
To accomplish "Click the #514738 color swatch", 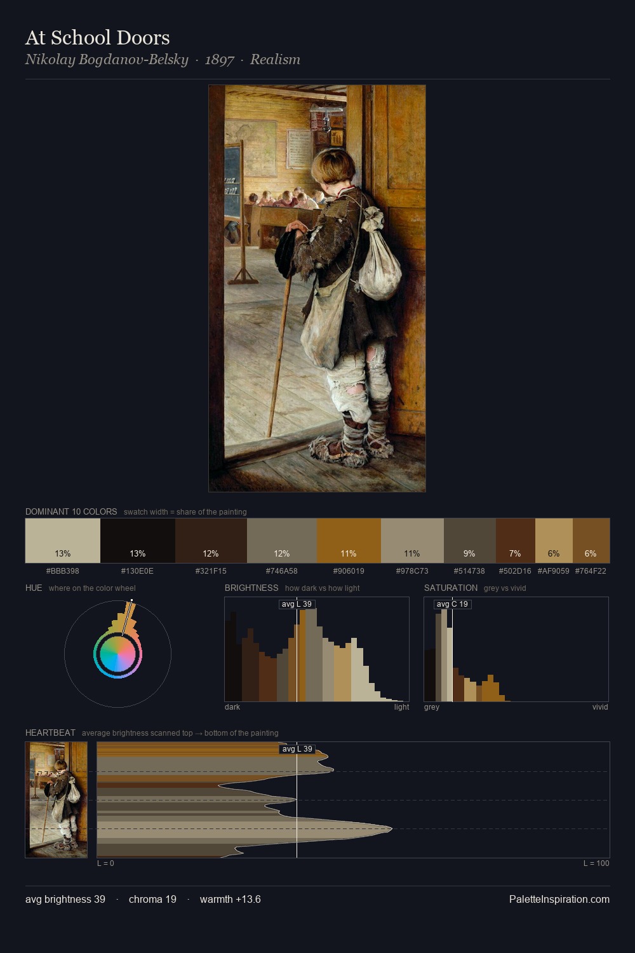I will (x=470, y=541).
